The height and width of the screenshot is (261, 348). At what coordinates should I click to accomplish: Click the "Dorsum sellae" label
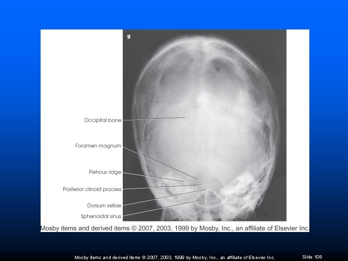point(104,205)
